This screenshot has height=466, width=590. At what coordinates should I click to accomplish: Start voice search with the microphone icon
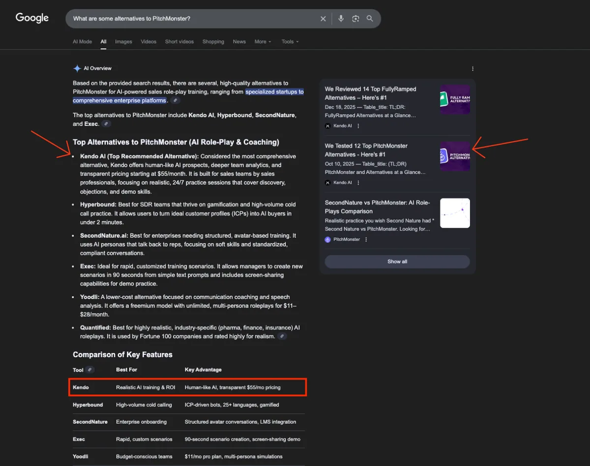click(x=341, y=19)
